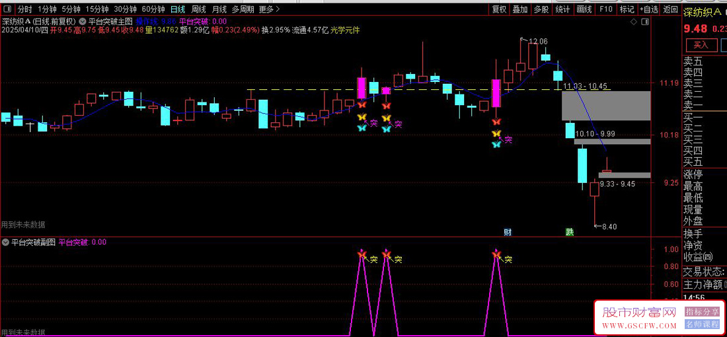Activate the 画线 drawing tool
Screen dimensions: 727x337
pyautogui.click(x=584, y=9)
